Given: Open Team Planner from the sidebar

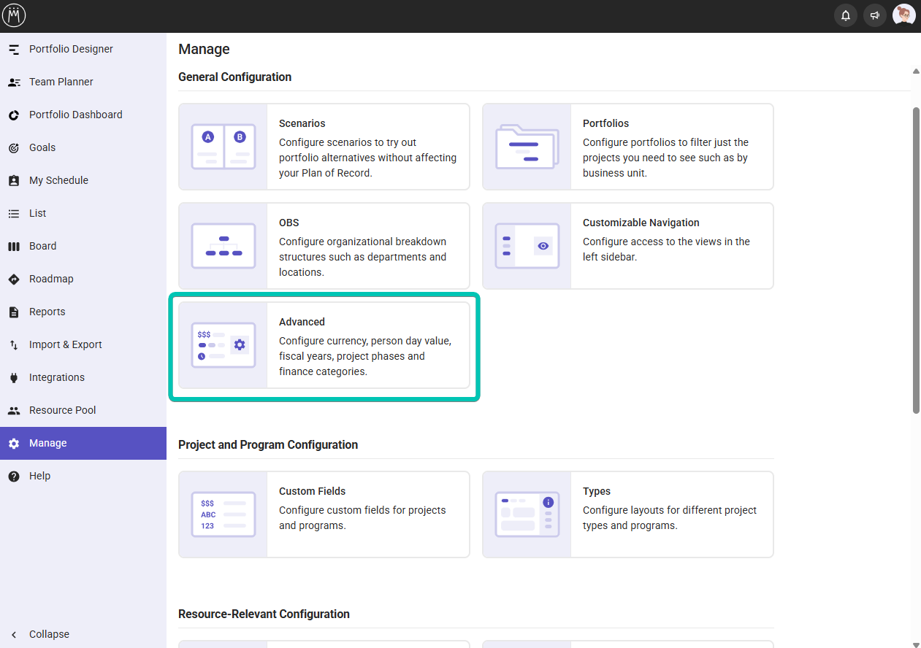Looking at the screenshot, I should click(61, 82).
